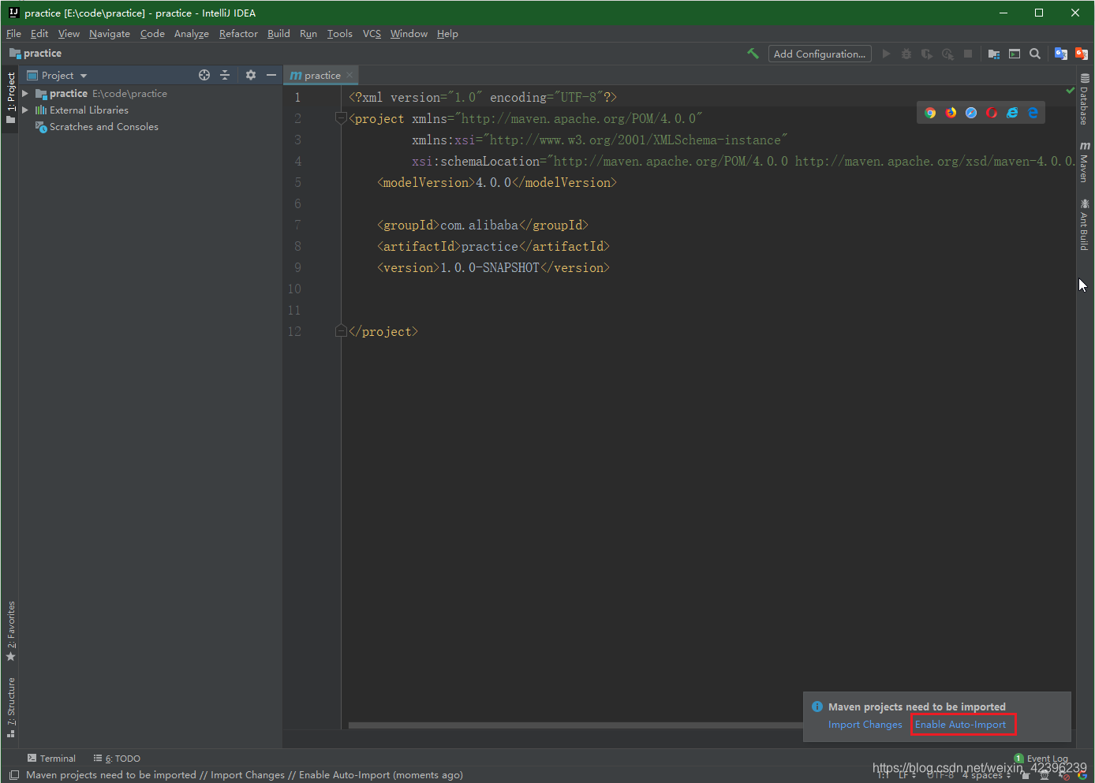Expand External Libraries tree node
This screenshot has height=783, width=1095.
pyautogui.click(x=25, y=110)
